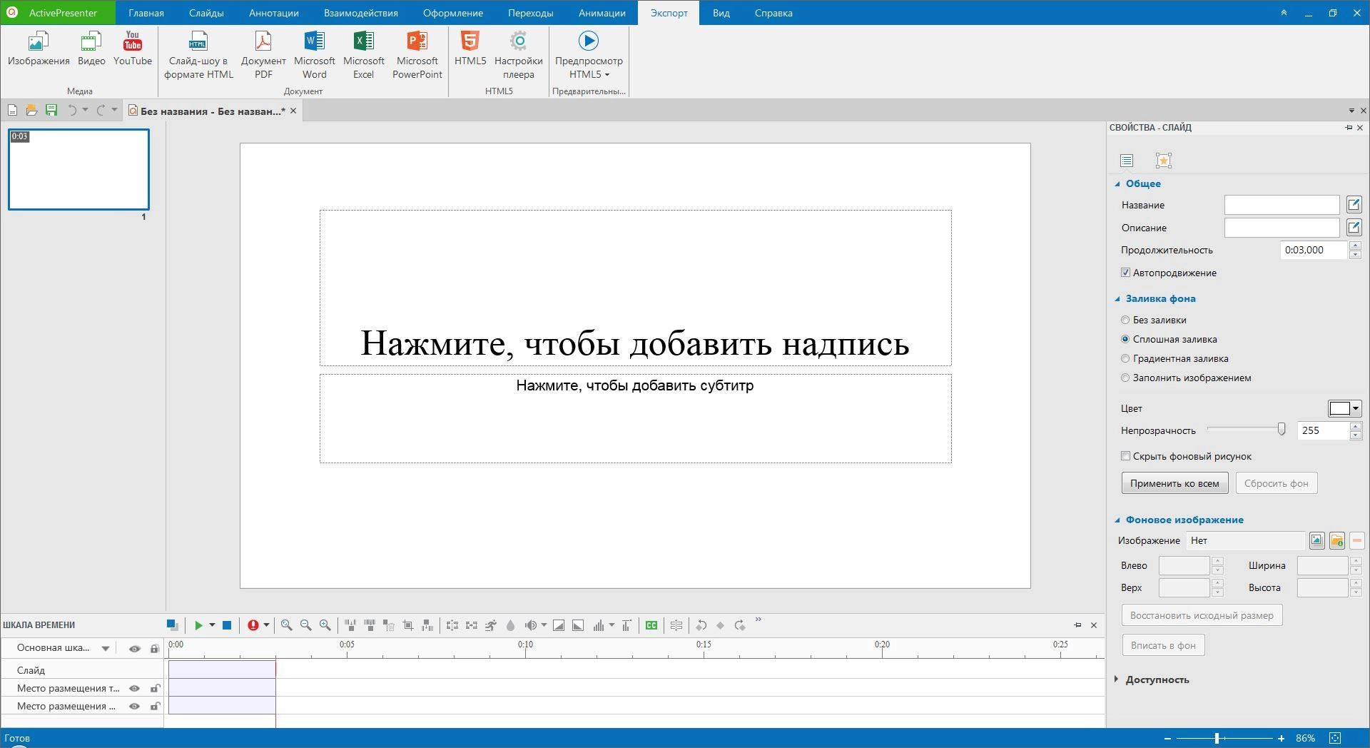
Task: Export project as Видео
Action: coord(91,49)
